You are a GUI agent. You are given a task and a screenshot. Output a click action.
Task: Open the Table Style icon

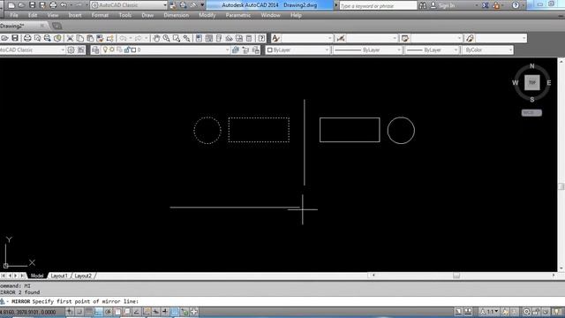(405, 38)
